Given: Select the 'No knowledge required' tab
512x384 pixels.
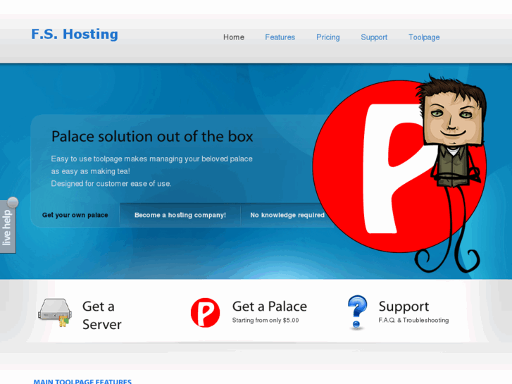Looking at the screenshot, I should (x=287, y=215).
